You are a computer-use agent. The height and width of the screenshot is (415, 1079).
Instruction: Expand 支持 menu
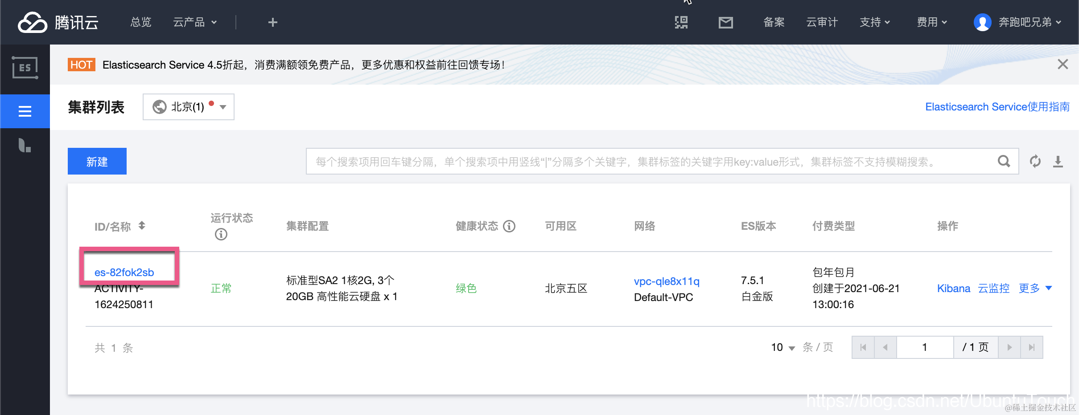pyautogui.click(x=875, y=22)
